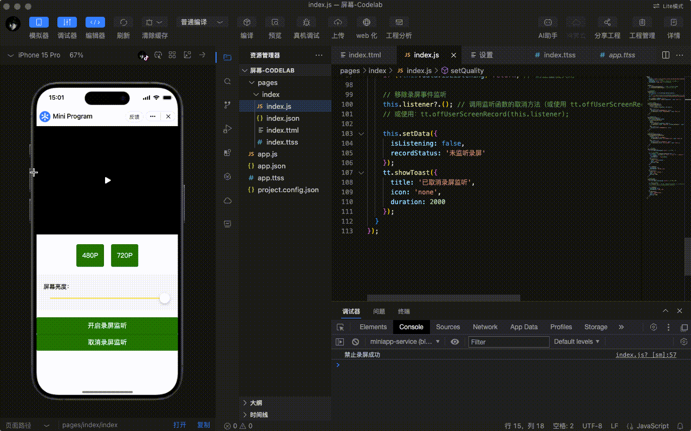Screen dimensions: 691x431
Task: Click the 分享工程 share project icon
Action: [x=607, y=22]
